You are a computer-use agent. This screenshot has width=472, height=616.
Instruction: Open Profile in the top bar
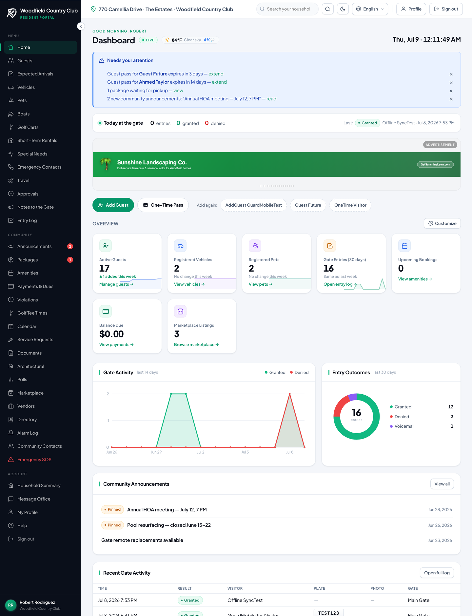pos(411,9)
